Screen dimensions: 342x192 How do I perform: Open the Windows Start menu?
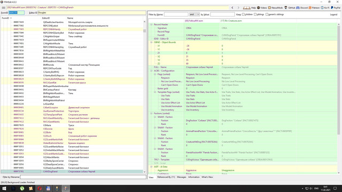click(x=4, y=188)
